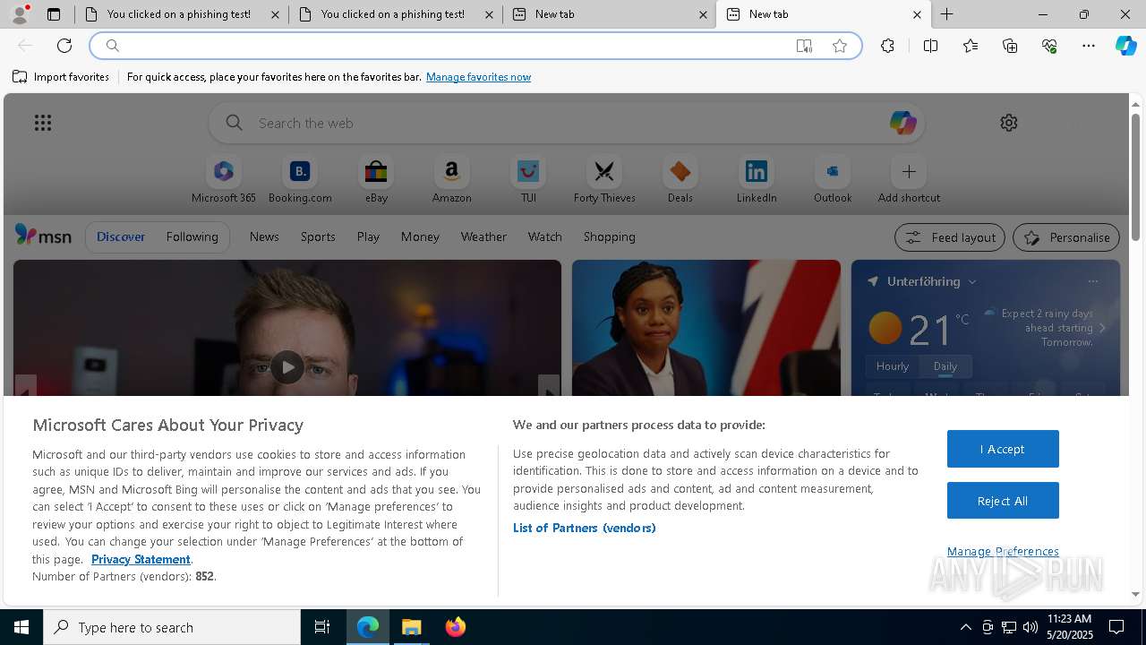Open the eBay shortcut
This screenshot has height=645, width=1146.
coord(376,180)
